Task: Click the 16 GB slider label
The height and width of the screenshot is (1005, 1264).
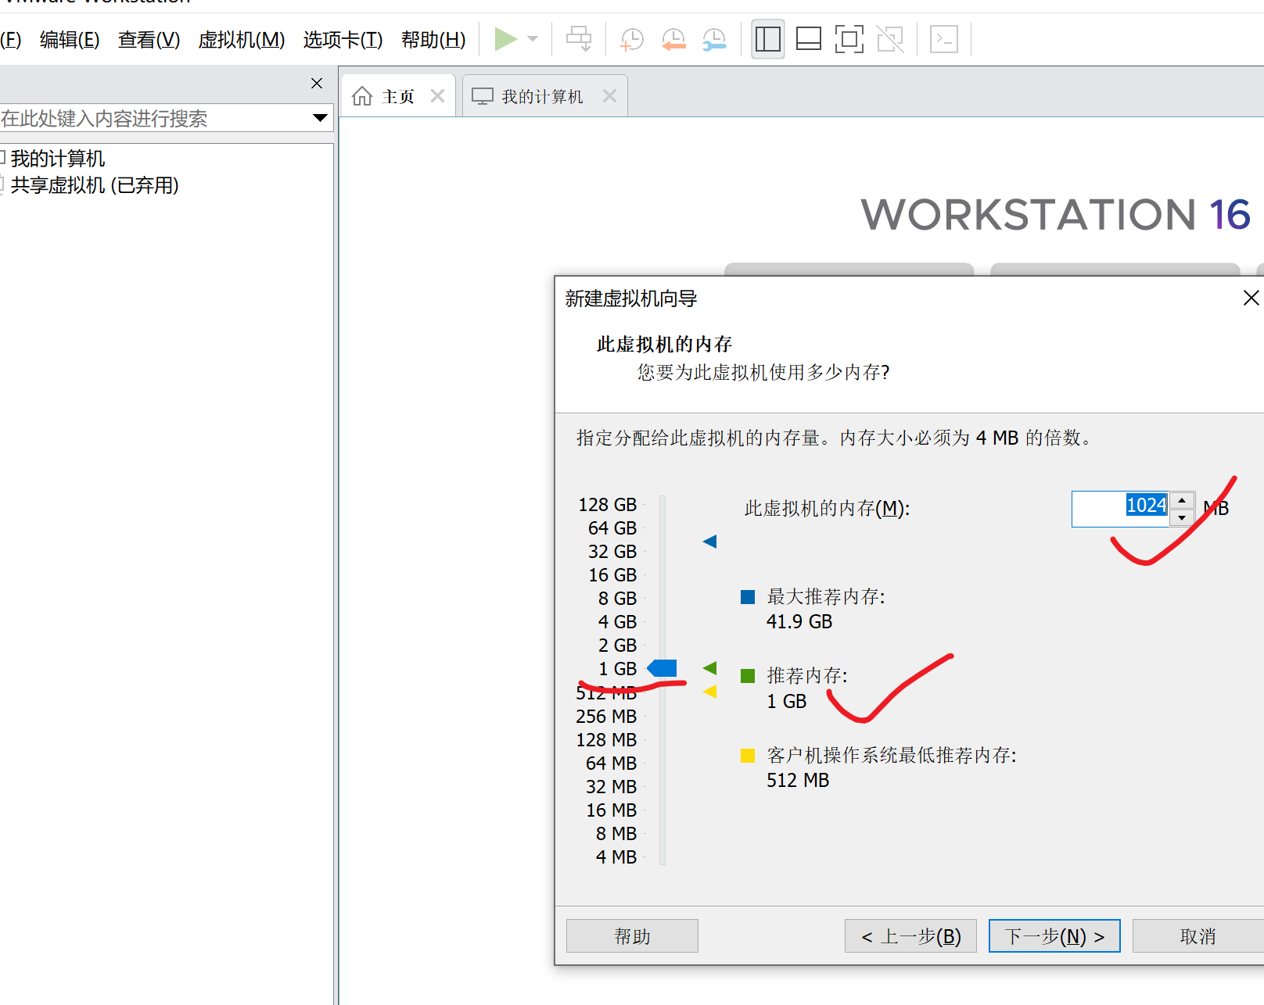Action: [x=612, y=575]
